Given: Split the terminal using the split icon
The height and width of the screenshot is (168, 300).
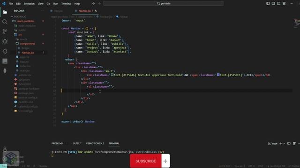Looking at the screenshot, I should tap(289, 143).
